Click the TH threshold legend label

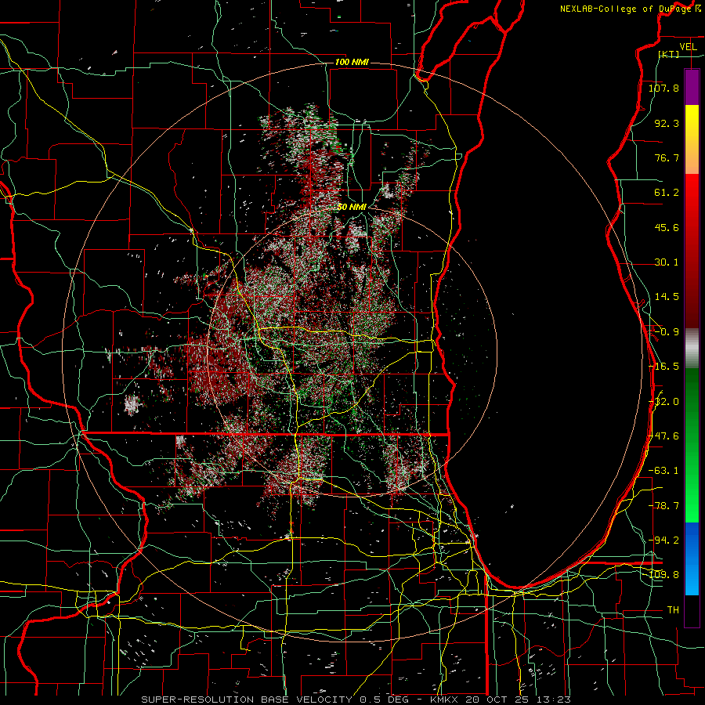673,610
